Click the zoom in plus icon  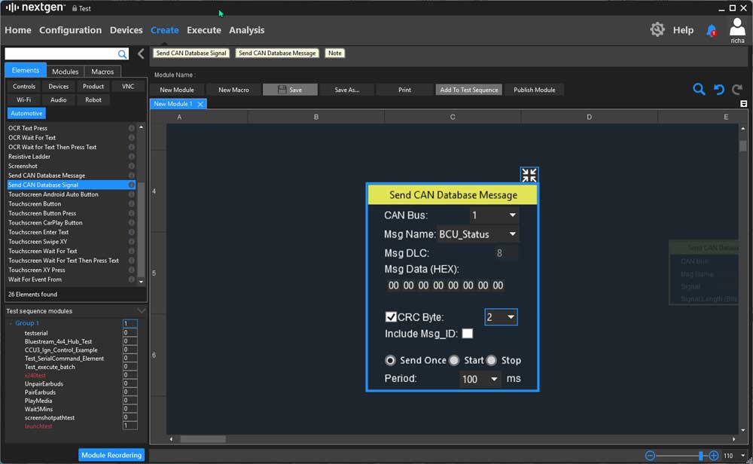point(714,456)
